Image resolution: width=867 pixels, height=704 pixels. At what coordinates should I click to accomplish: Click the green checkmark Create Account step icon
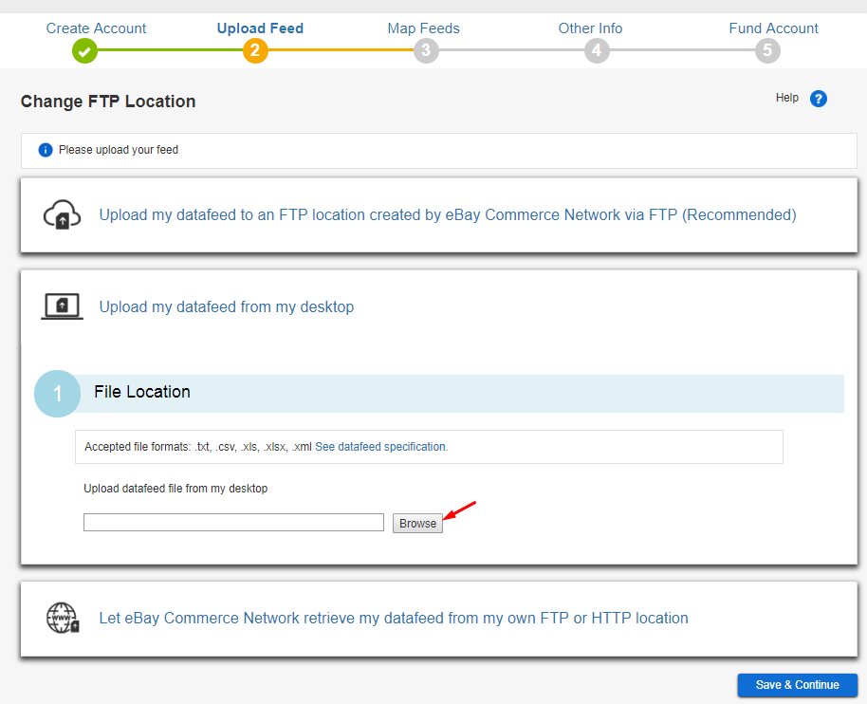84,51
